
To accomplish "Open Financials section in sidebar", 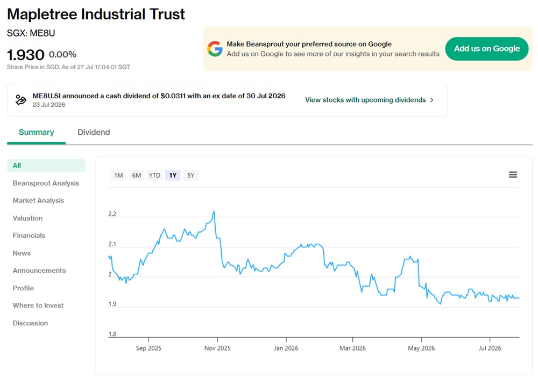I will (29, 236).
